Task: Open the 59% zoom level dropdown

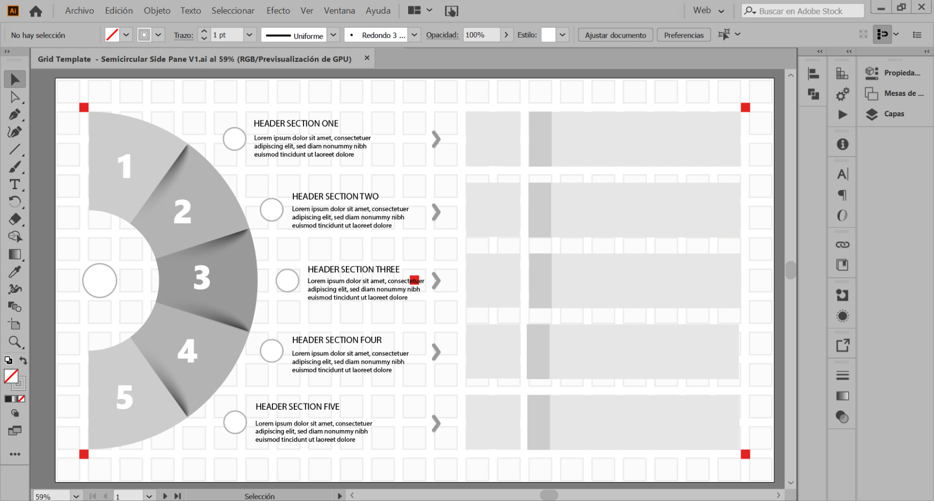Action: tap(76, 496)
